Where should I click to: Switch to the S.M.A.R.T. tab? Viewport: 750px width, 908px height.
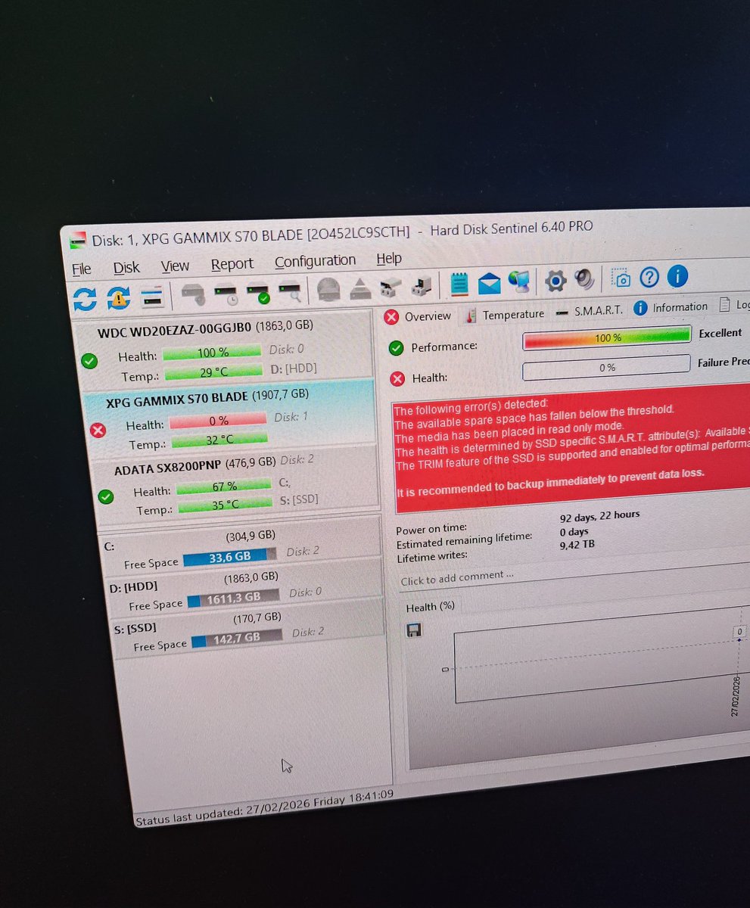point(589,310)
